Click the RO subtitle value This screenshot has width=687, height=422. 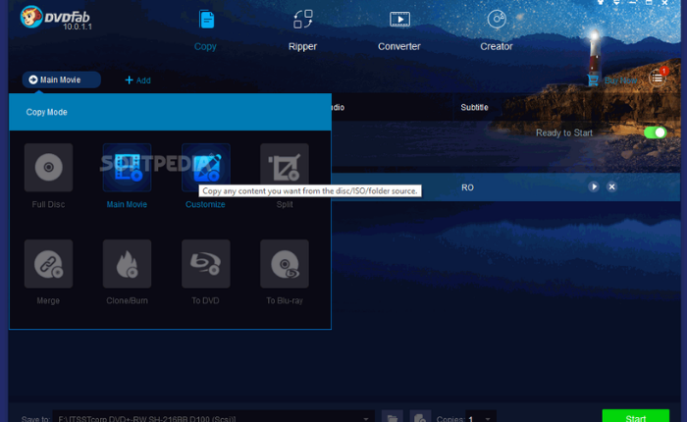click(x=467, y=187)
